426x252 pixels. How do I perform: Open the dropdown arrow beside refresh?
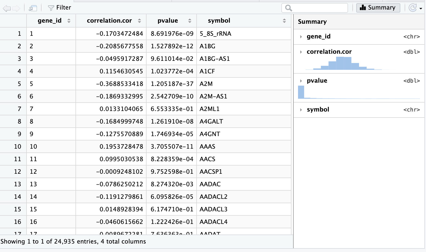click(421, 8)
